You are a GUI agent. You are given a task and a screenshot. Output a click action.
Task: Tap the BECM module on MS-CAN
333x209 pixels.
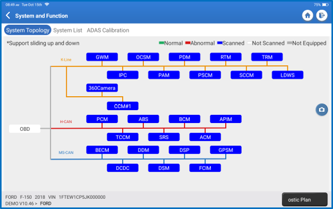pyautogui.click(x=102, y=150)
